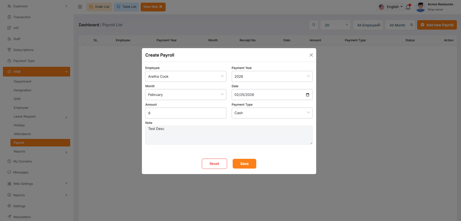This screenshot has width=461, height=221.
Task: Expand the Payment Year dropdown
Action: [272, 76]
